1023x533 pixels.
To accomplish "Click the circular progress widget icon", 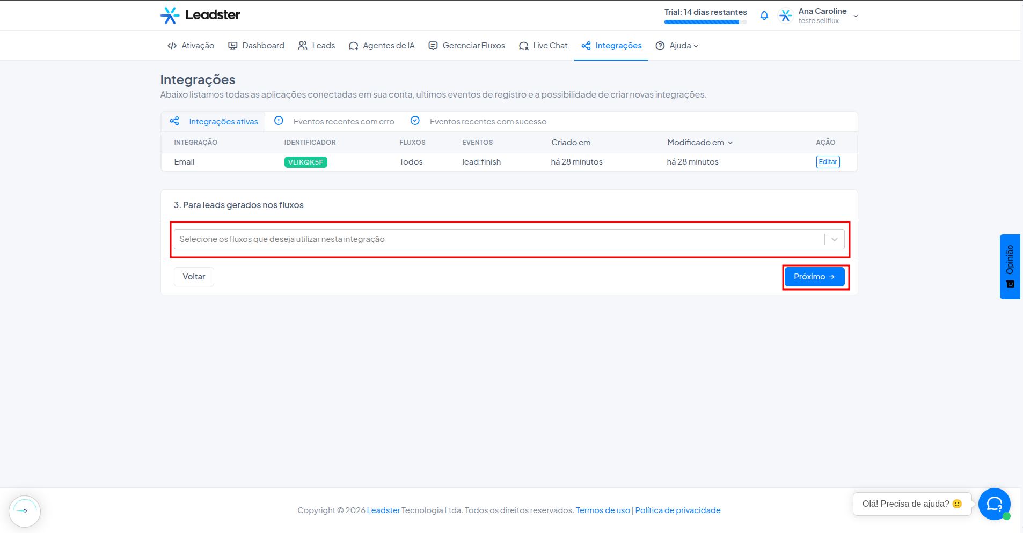I will (x=25, y=511).
